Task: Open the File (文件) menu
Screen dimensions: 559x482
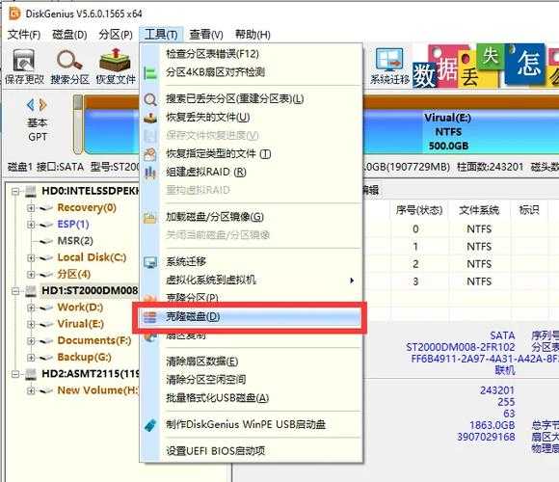Action: [x=24, y=35]
